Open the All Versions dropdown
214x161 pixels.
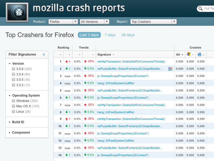[94, 22]
